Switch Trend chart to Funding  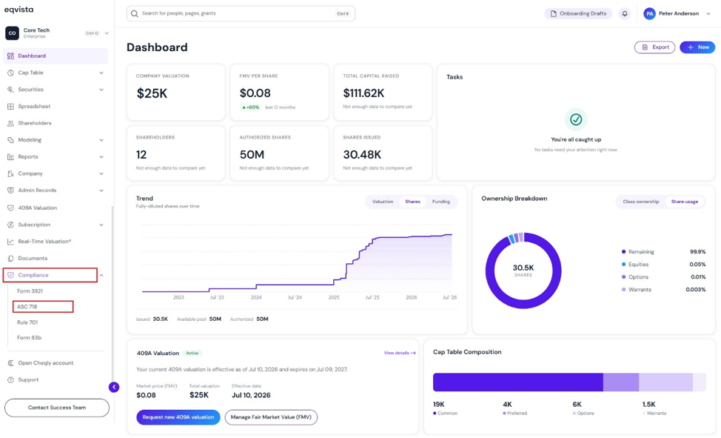pyautogui.click(x=441, y=202)
